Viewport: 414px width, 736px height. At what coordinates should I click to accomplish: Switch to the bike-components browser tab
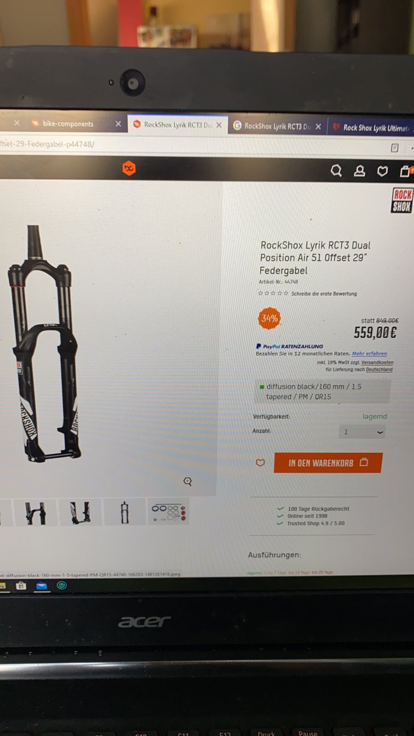(68, 124)
